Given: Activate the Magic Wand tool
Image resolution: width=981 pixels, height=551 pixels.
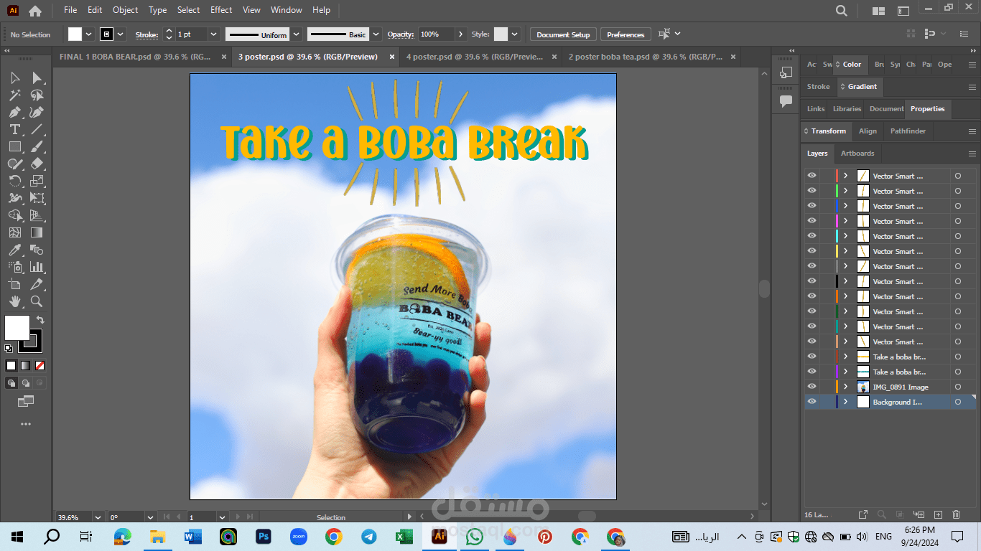Looking at the screenshot, I should tap(15, 95).
